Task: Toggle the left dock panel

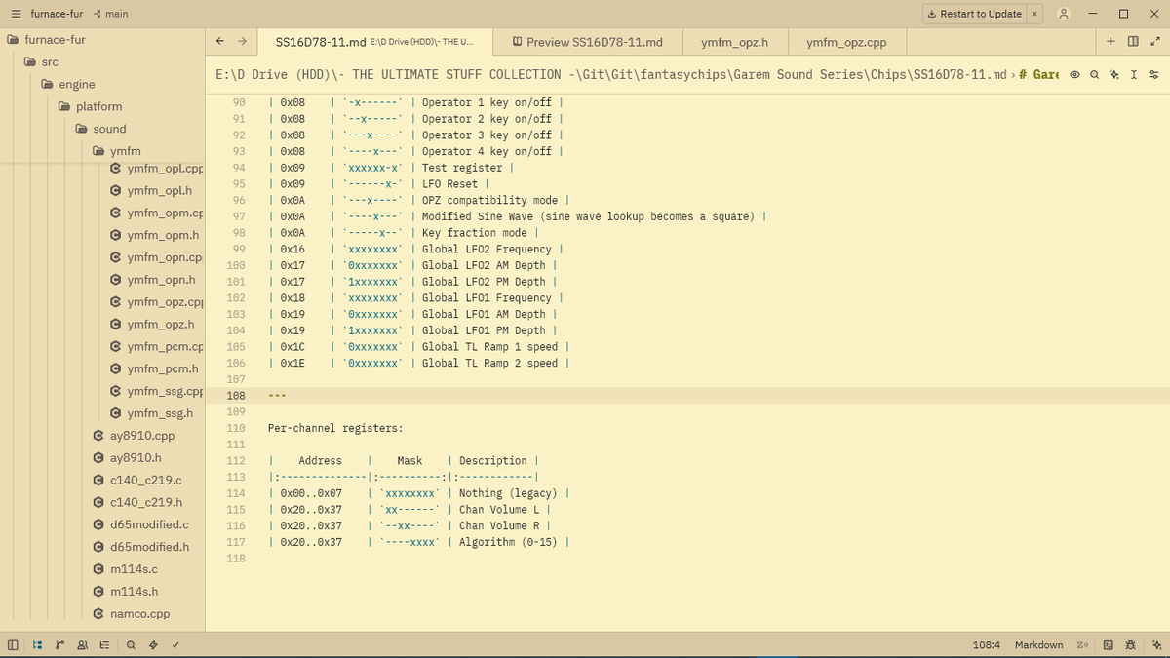Action: click(x=13, y=645)
